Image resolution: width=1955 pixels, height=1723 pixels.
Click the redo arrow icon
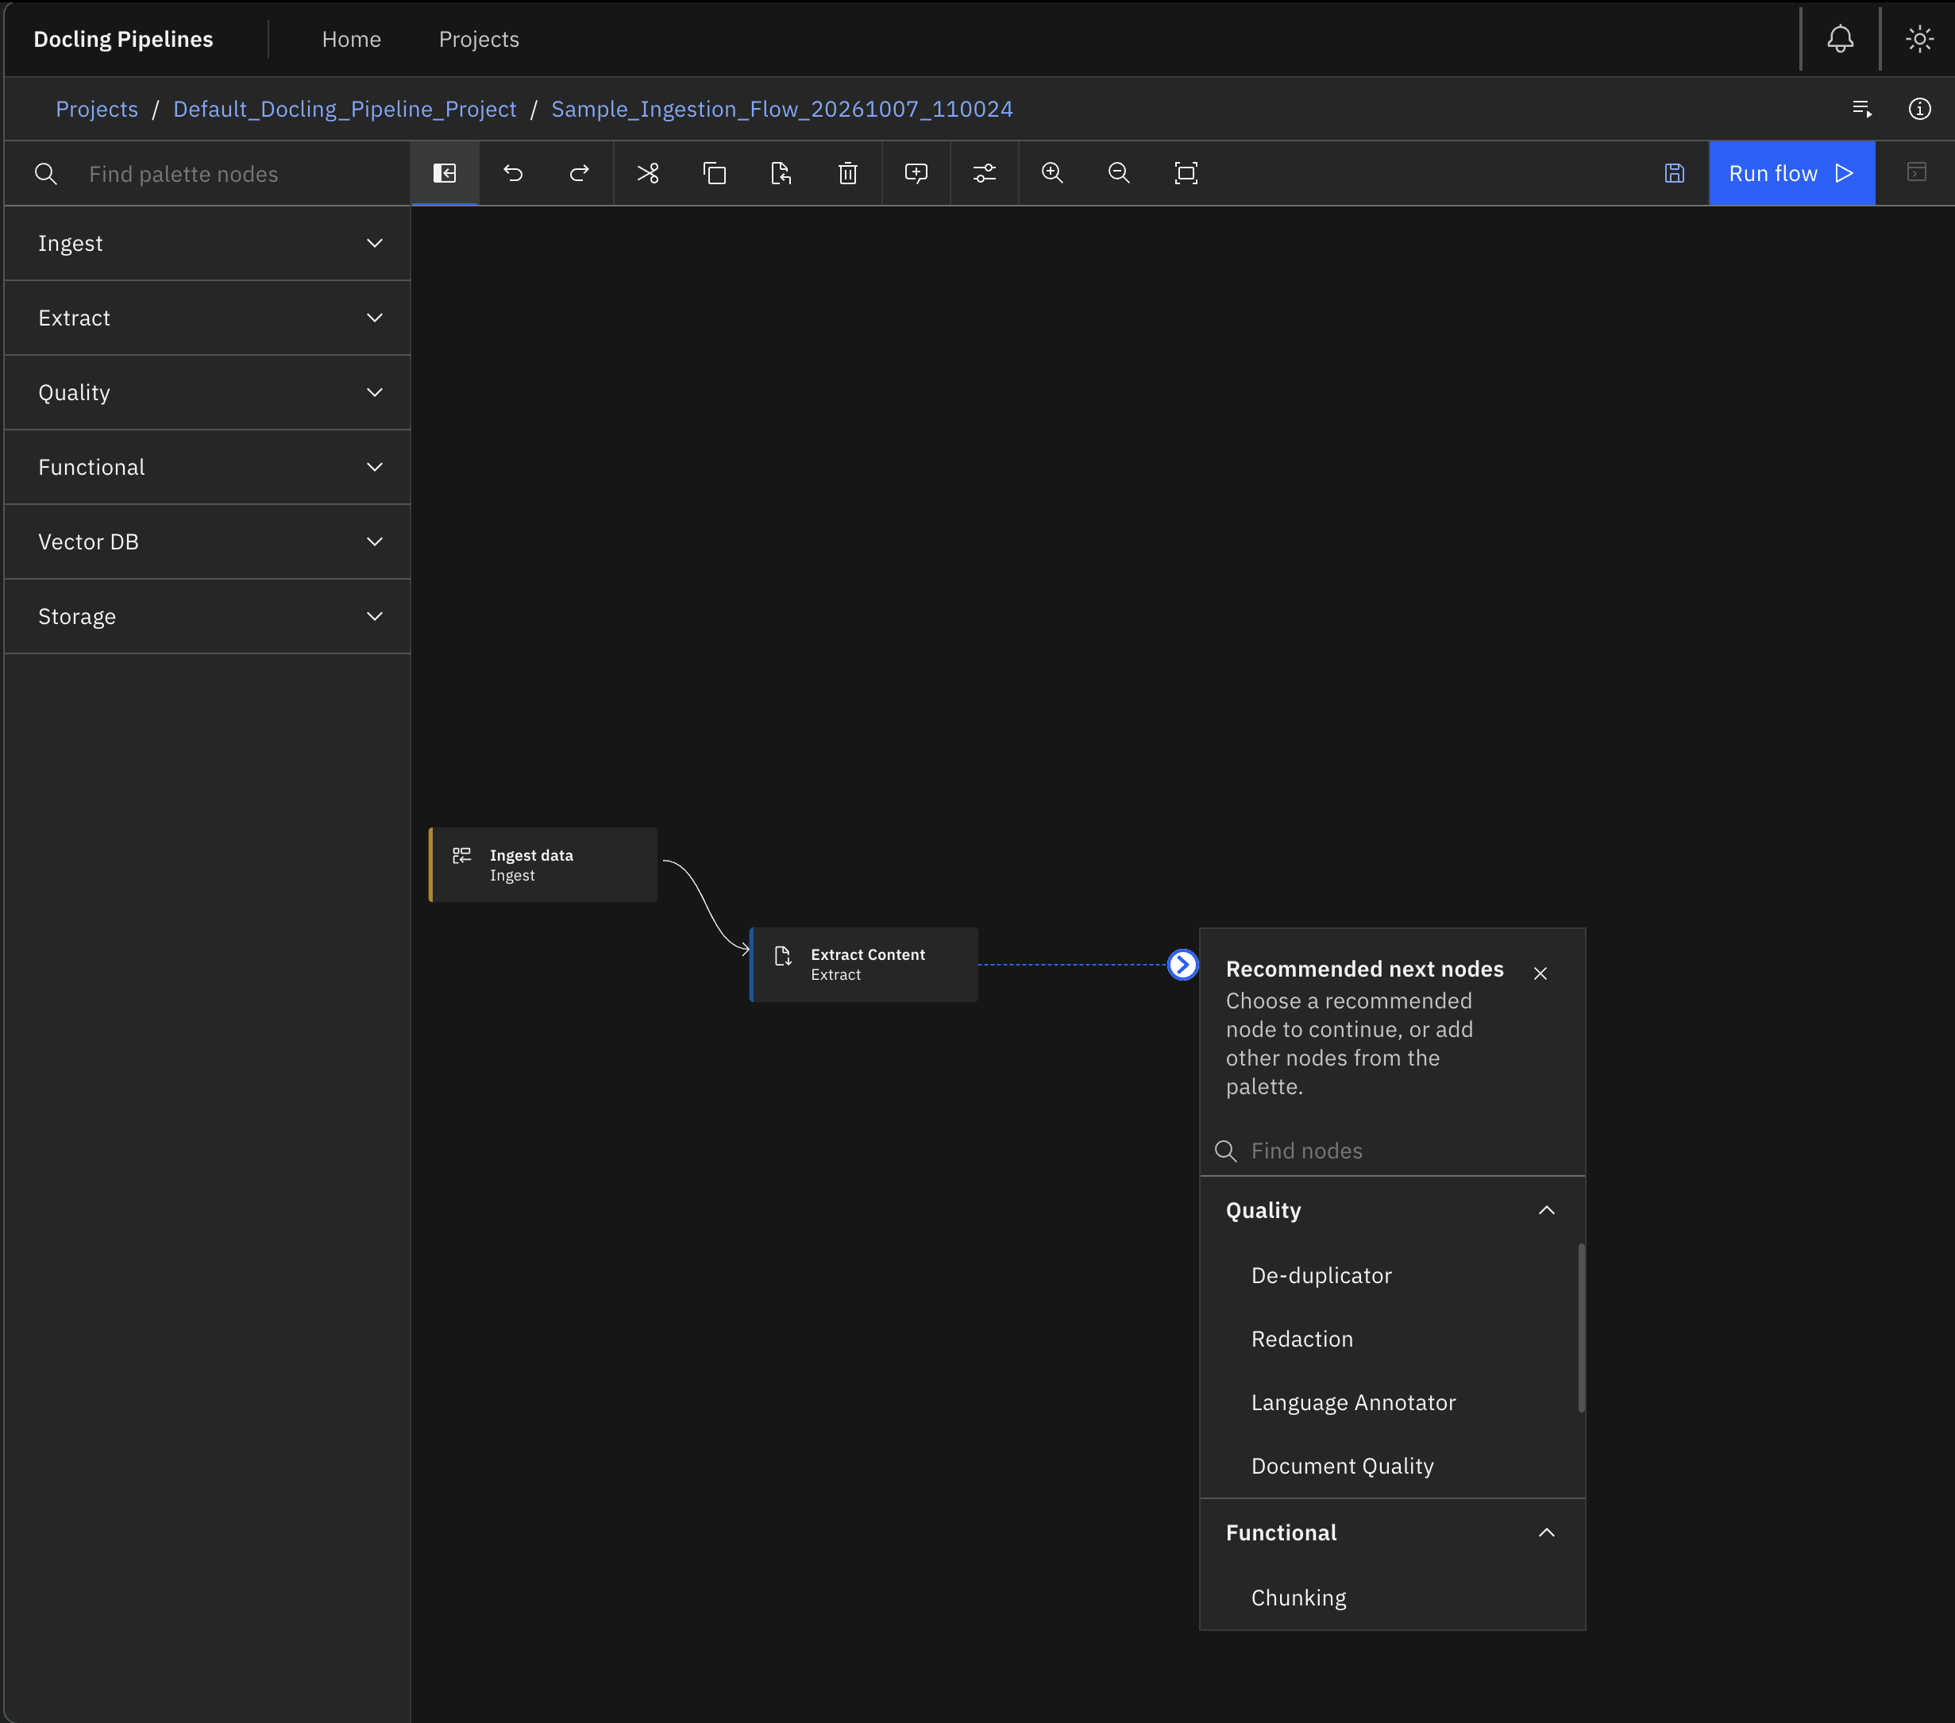[580, 173]
